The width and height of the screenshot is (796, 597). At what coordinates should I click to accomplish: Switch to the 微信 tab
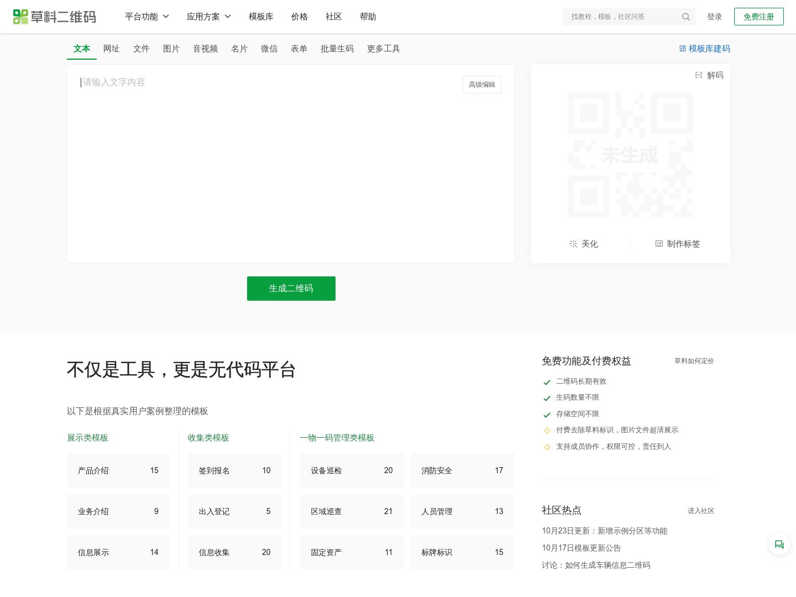269,49
